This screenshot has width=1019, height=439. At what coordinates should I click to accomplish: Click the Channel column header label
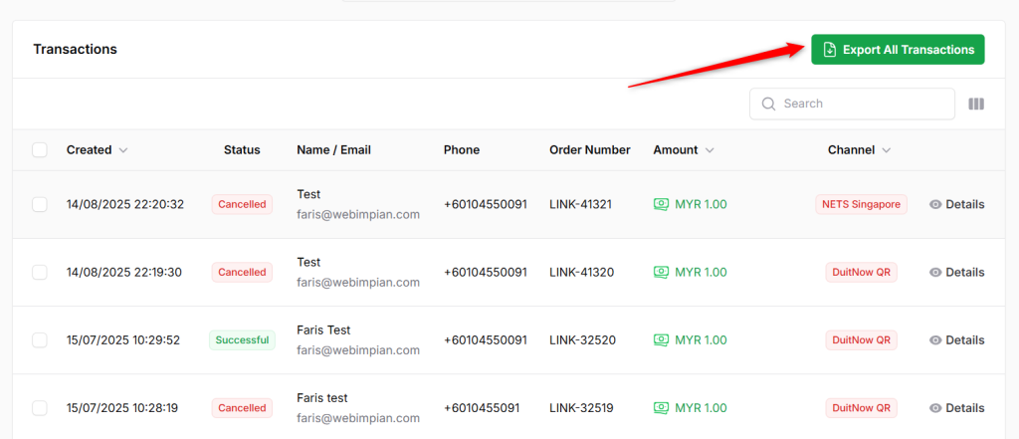tap(852, 149)
